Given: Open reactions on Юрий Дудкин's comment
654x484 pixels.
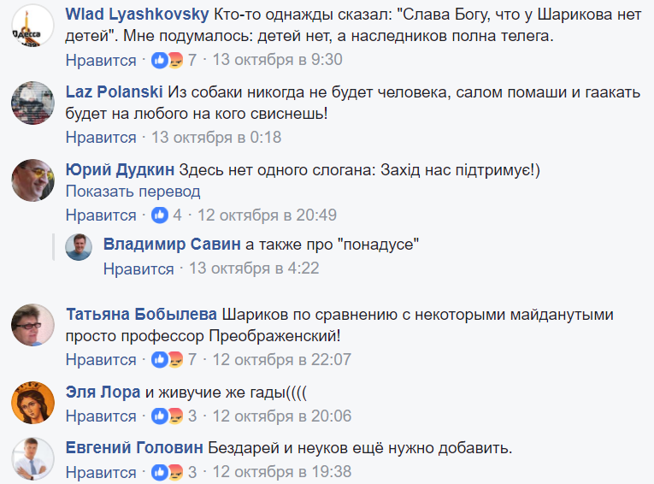Looking at the screenshot, I should click(x=161, y=215).
